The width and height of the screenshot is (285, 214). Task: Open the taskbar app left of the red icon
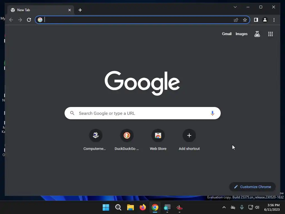click(167, 207)
